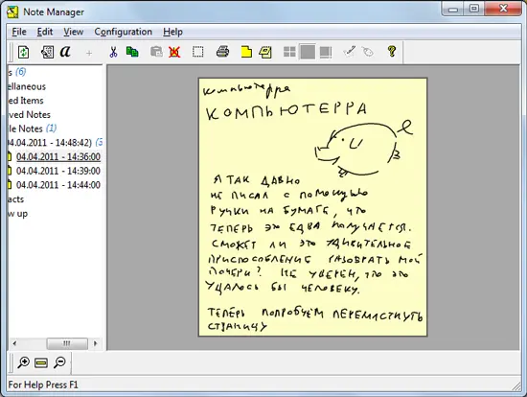Image resolution: width=527 pixels, height=397 pixels.
Task: Click the tree panel right scroll arrow
Action: 96,343
